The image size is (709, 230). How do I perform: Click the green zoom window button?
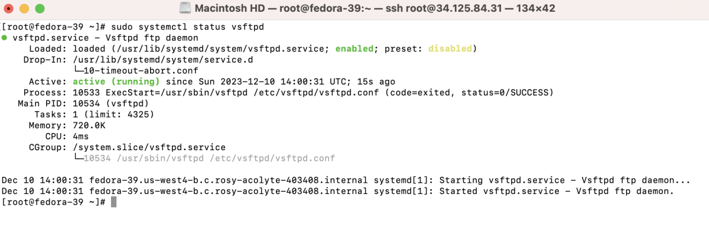tap(40, 9)
